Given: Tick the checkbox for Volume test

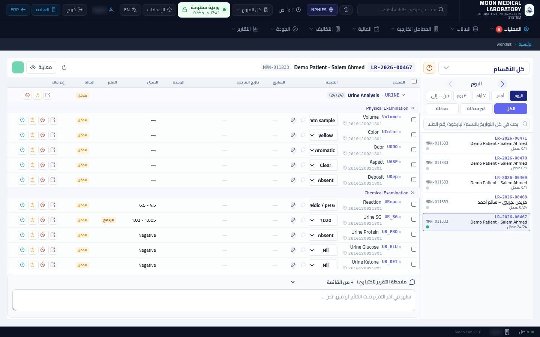Looking at the screenshot, I should point(414,120).
